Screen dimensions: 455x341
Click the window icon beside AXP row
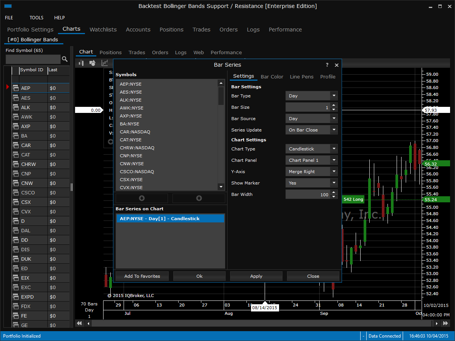(16, 126)
